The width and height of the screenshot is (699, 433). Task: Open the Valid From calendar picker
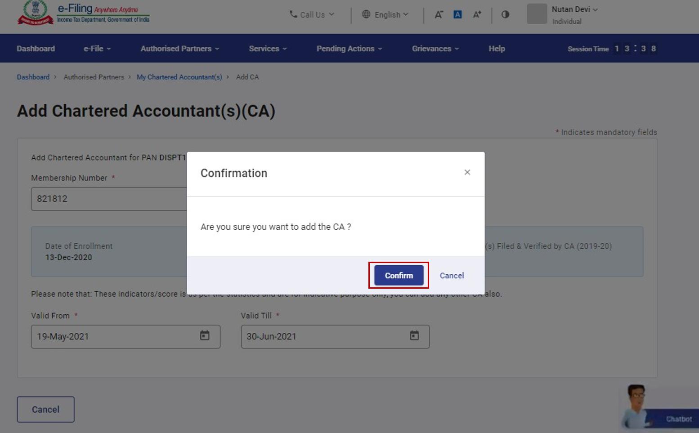[x=205, y=335]
